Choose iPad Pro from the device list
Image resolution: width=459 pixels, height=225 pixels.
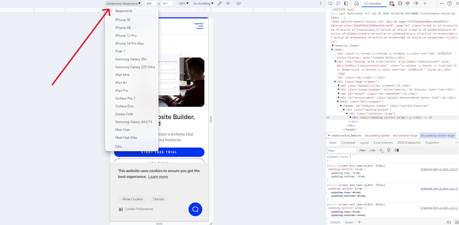coord(132,91)
